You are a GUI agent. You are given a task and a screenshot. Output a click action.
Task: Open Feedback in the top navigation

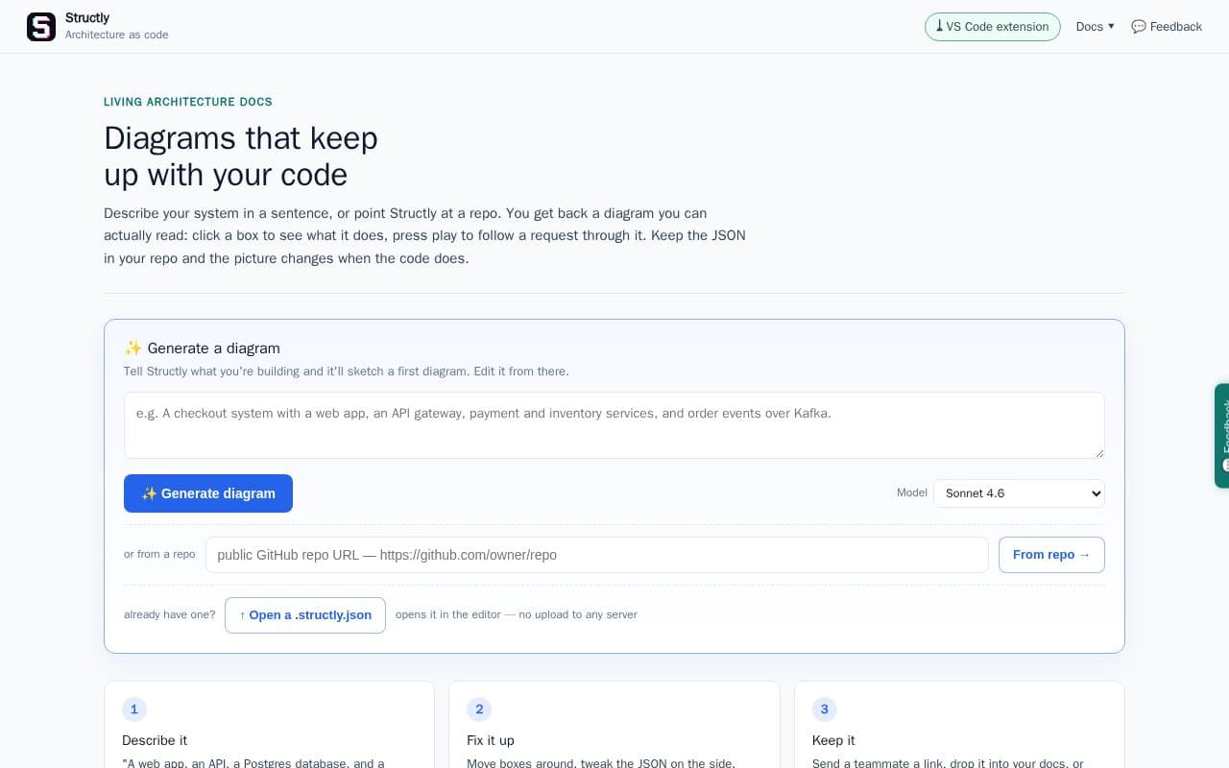pos(1167,27)
